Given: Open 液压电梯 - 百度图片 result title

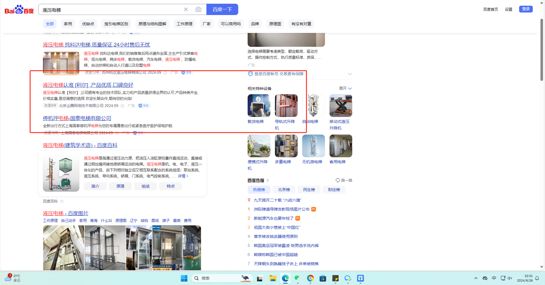Looking at the screenshot, I should 66,213.
